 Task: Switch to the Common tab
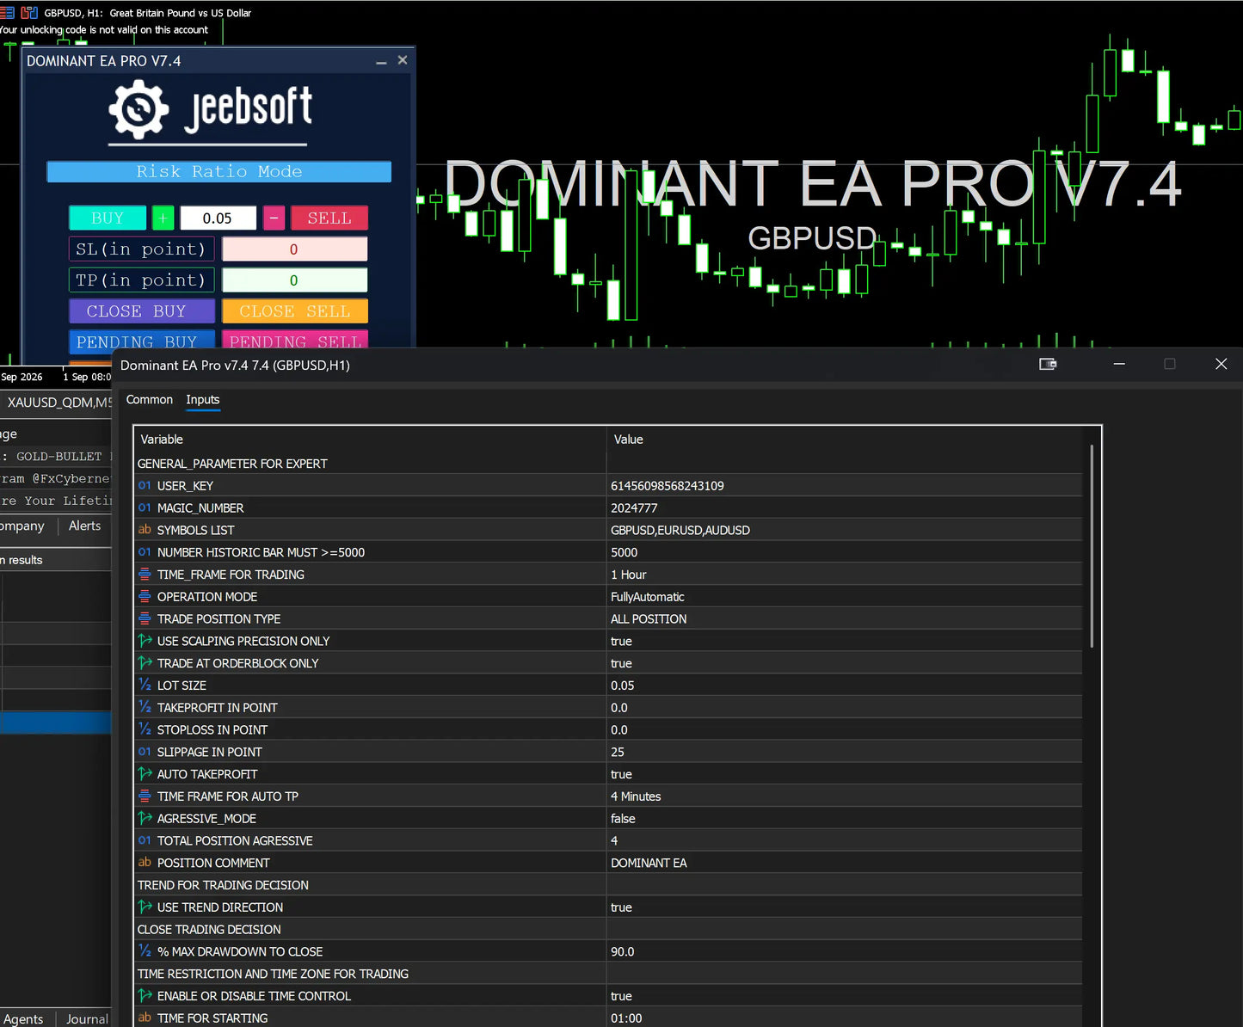tap(150, 400)
